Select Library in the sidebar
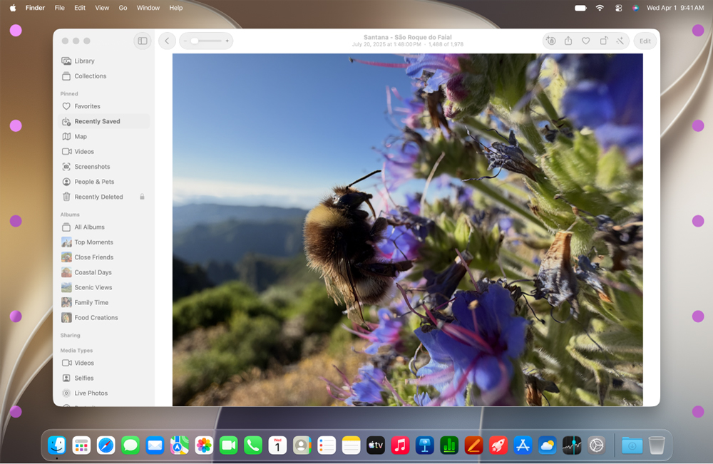This screenshot has height=464, width=713. point(105,61)
